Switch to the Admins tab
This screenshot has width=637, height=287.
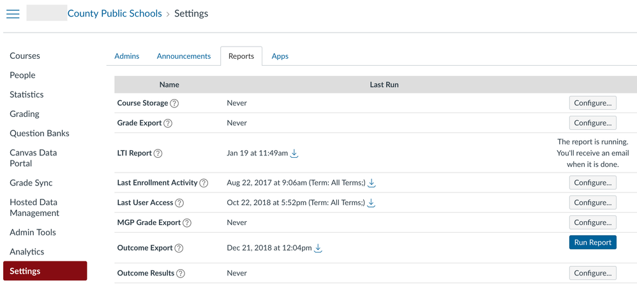point(126,56)
